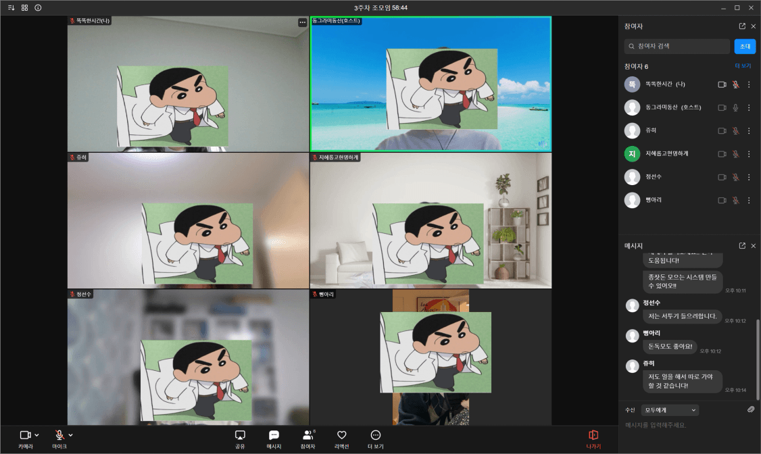Screen dimensions: 761x454
Task: Open the view sort icon in title bar
Action: pyautogui.click(x=11, y=7)
